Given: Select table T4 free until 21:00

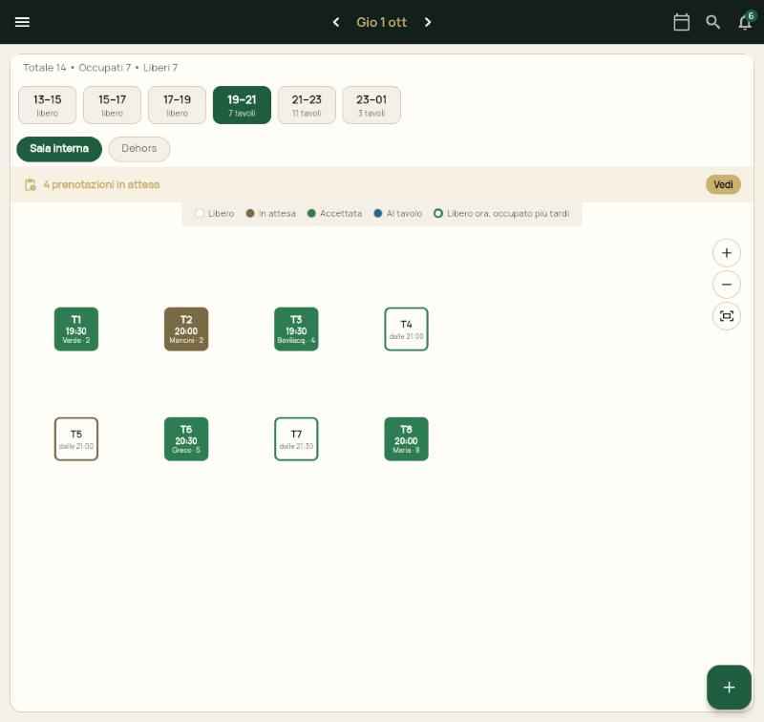Looking at the screenshot, I should 407,329.
